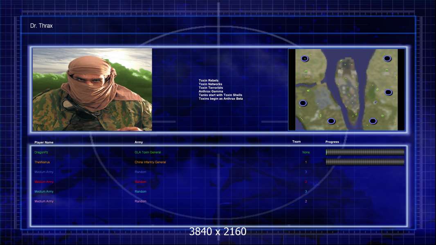This screenshot has height=245, width=436.
Task: Click the 'GLA Toxin General' army entry
Action: [x=148, y=152]
